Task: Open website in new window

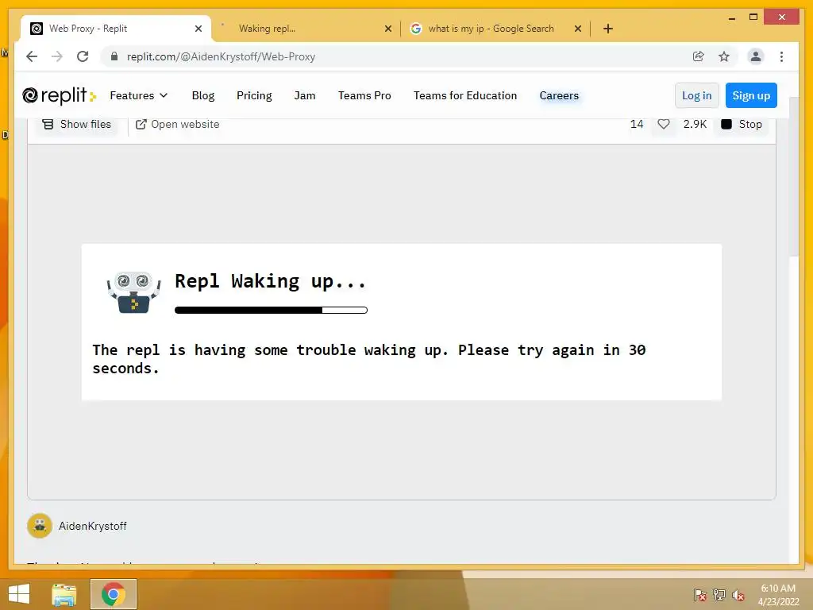Action: click(177, 124)
